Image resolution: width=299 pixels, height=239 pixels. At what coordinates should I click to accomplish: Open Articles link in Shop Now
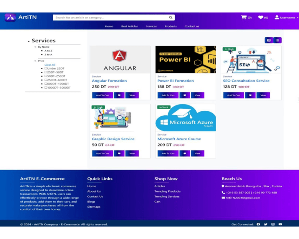(160, 186)
